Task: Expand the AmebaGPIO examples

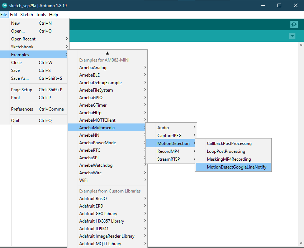Action: (x=108, y=98)
